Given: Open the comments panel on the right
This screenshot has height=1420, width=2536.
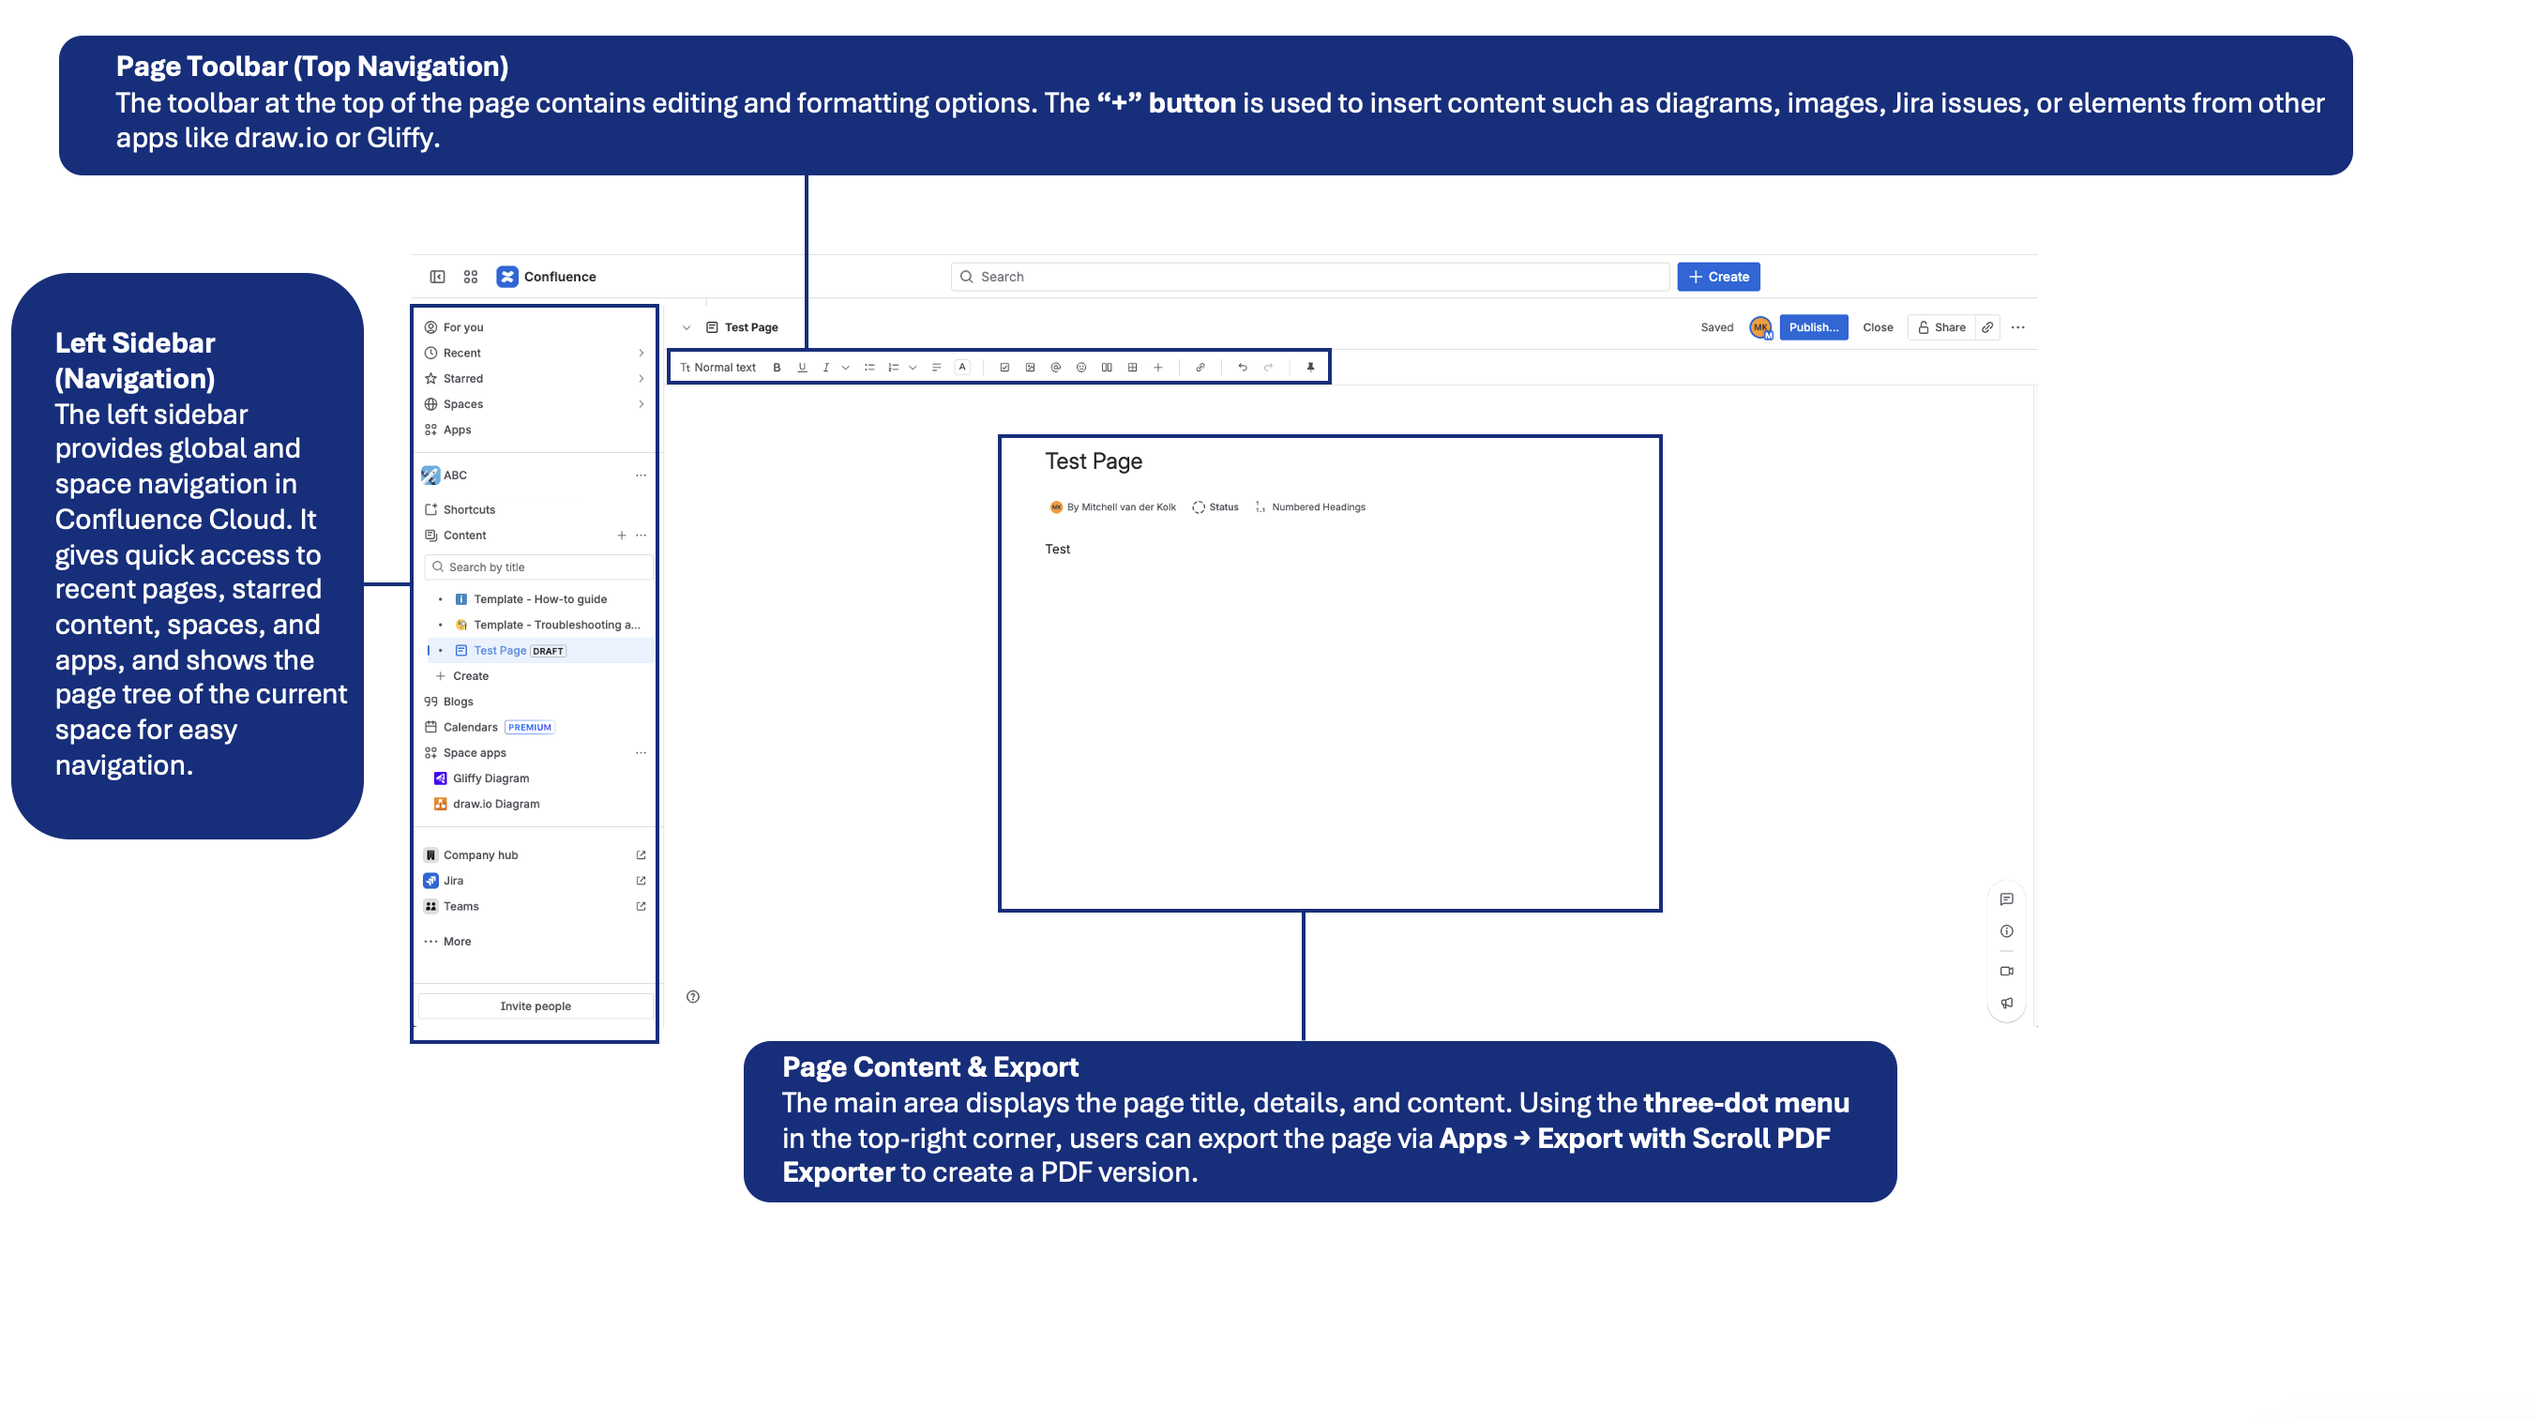Looking at the screenshot, I should tap(2007, 899).
